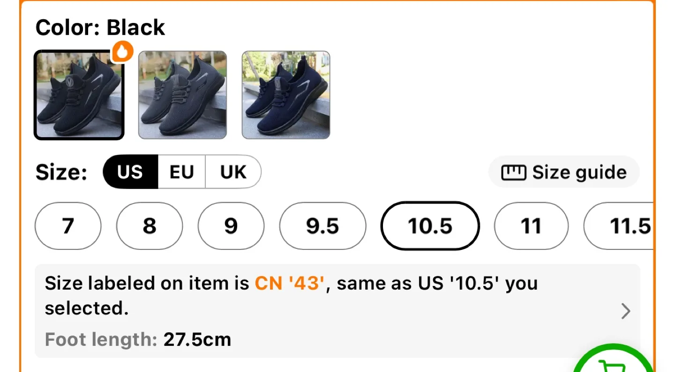Switch size system to EU
The image size is (675, 372).
coord(182,172)
